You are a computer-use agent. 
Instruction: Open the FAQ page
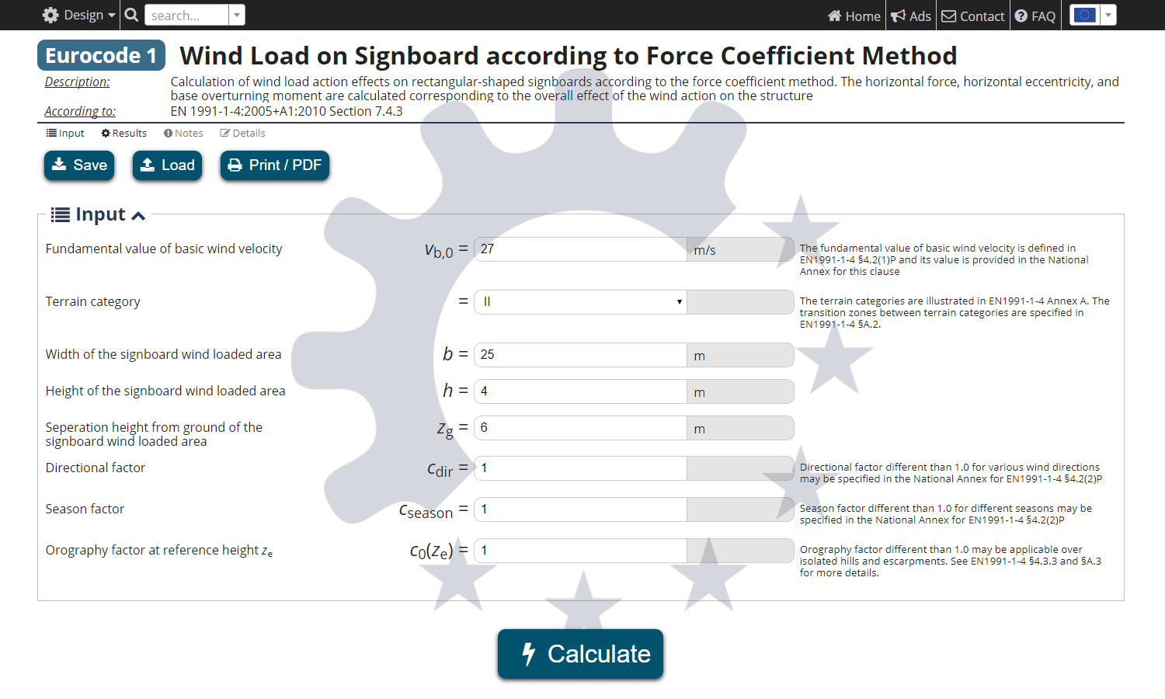(1035, 16)
